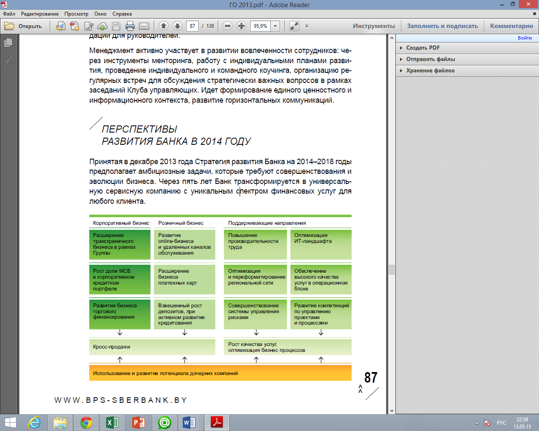Image resolution: width=539 pixels, height=431 pixels.
Task: Click the cloud upload icon
Action: pyautogui.click(x=102, y=26)
